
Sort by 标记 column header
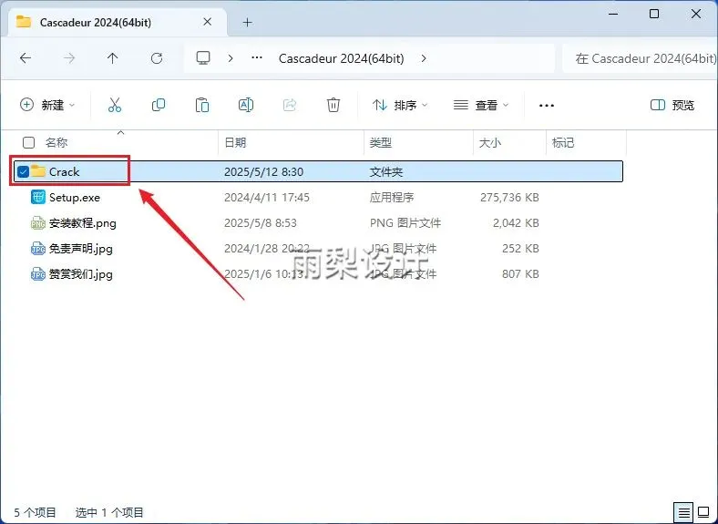563,142
